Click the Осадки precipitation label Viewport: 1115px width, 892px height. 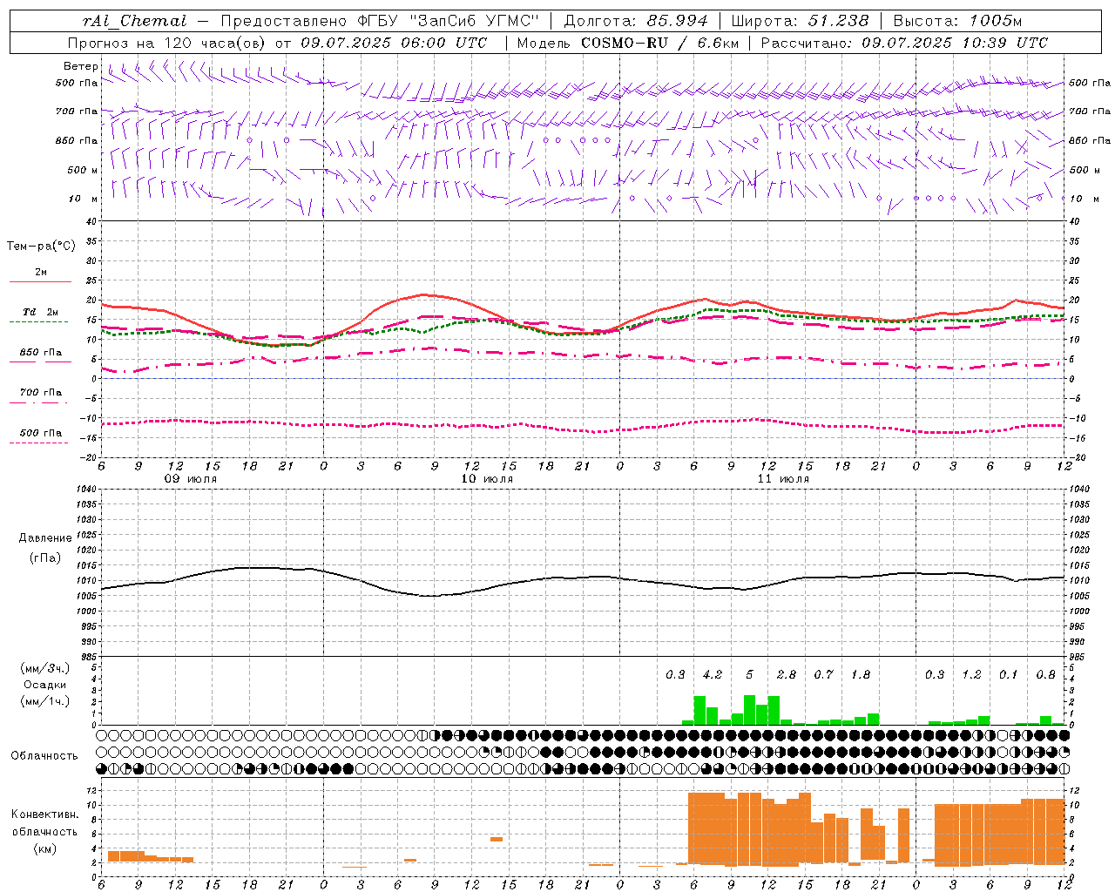pos(45,685)
